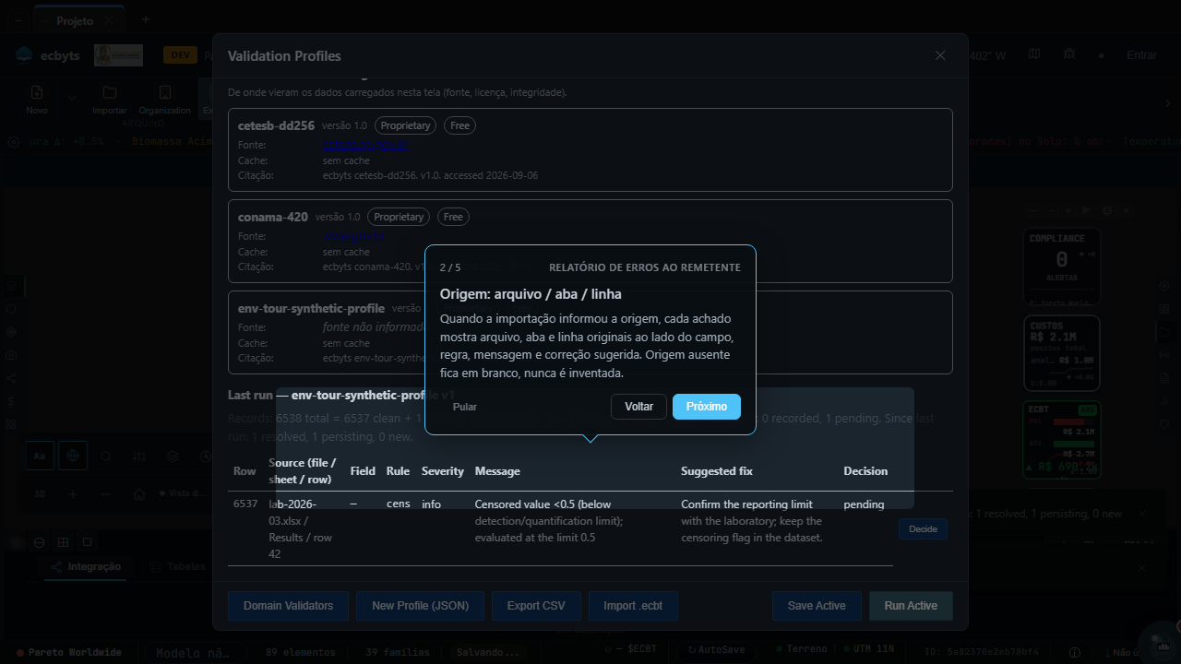Expand the dropdown arrow beside Novo

pyautogui.click(x=71, y=97)
